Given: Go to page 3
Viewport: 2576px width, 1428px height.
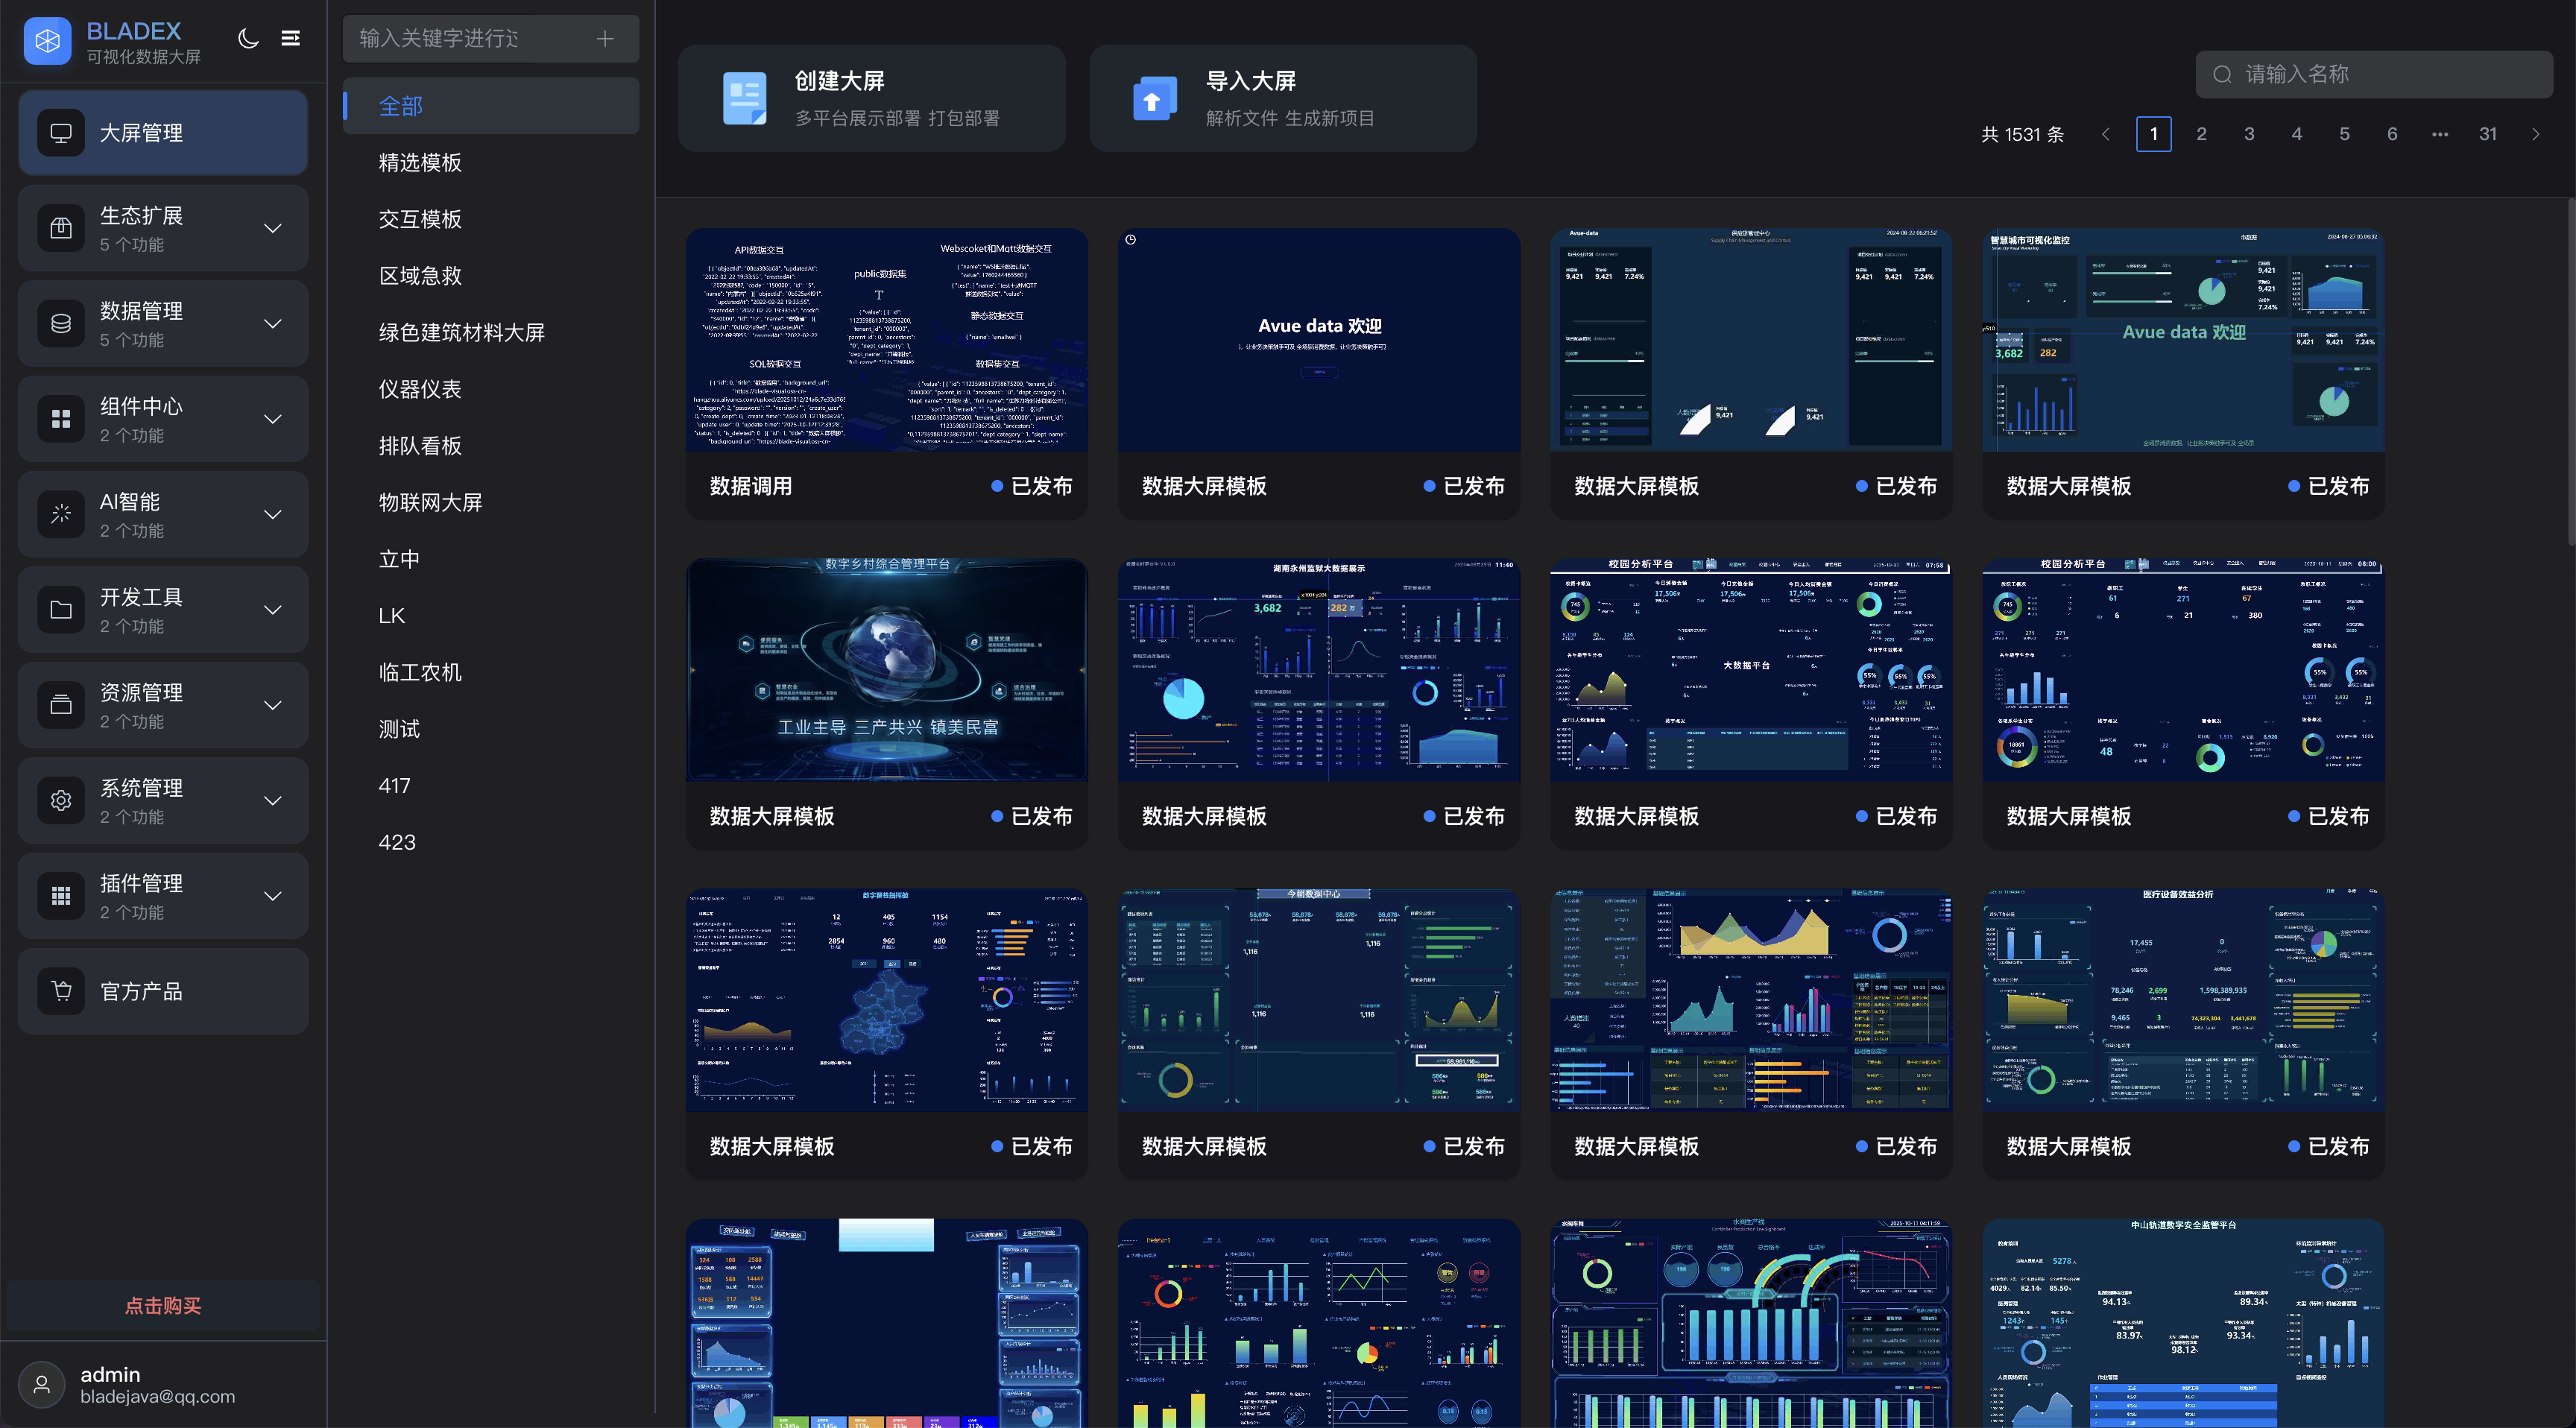Looking at the screenshot, I should pos(2249,134).
